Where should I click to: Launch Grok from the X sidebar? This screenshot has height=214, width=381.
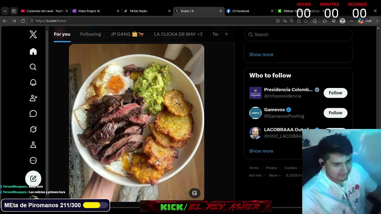[33, 129]
